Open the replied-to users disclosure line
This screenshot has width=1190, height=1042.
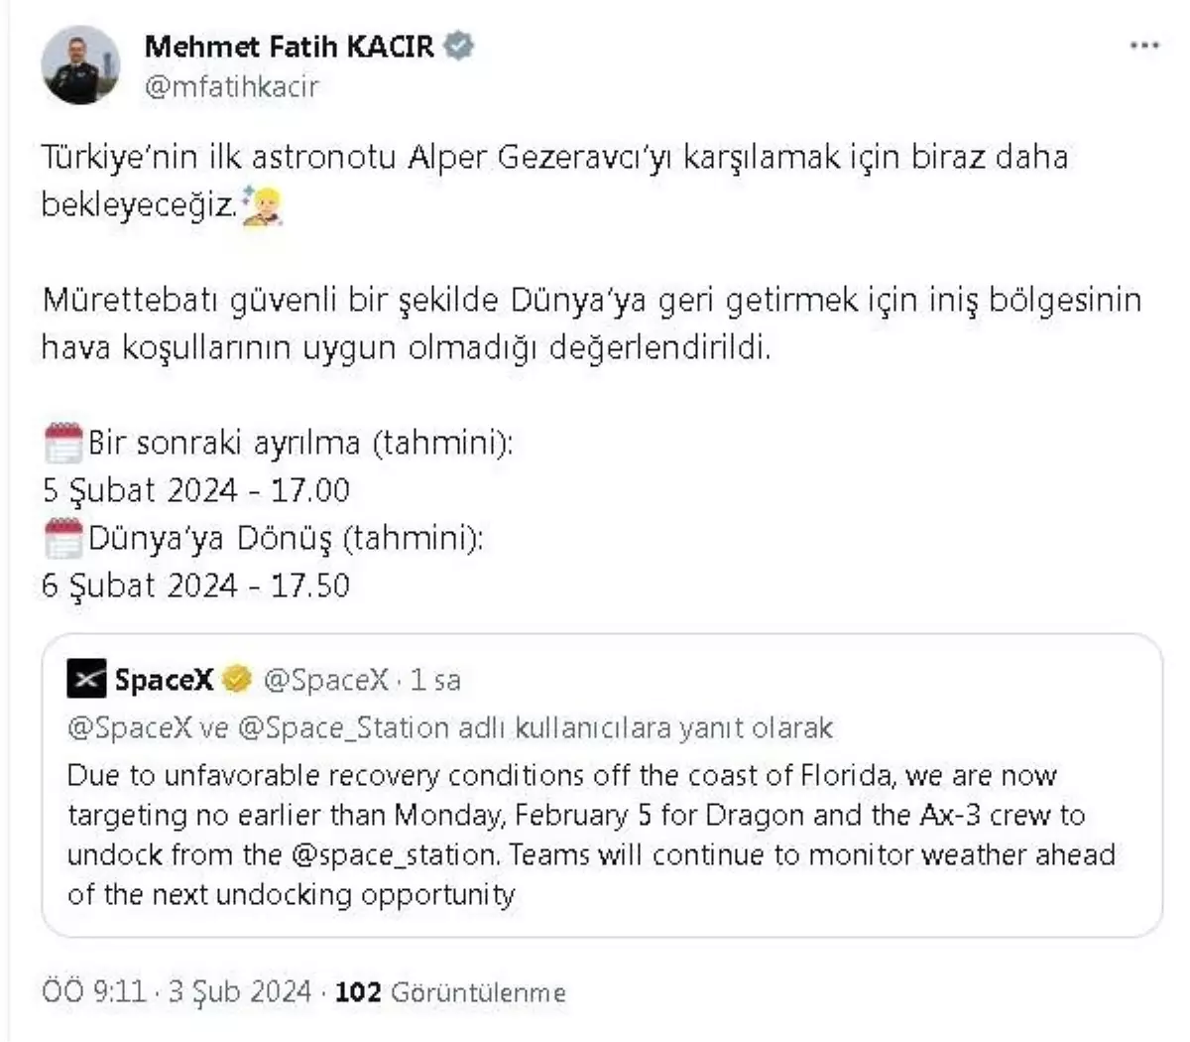pyautogui.click(x=446, y=727)
